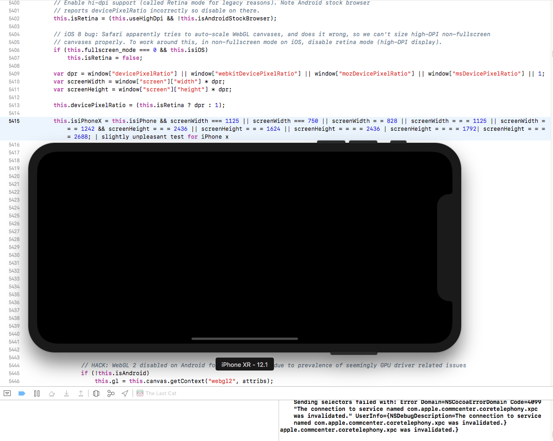
Task: Click line number 5409 in the gutter
Action: (x=14, y=74)
